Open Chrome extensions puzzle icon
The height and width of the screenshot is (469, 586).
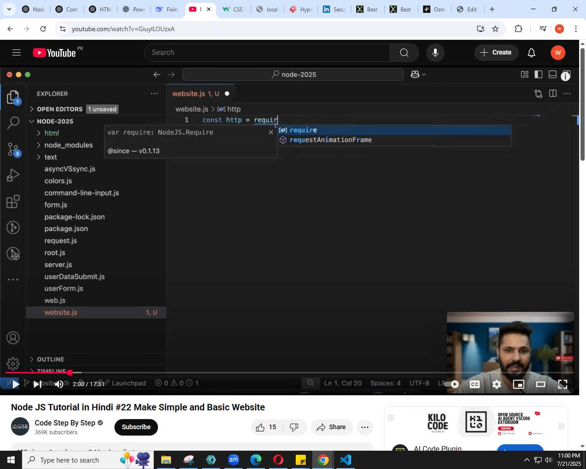(518, 29)
